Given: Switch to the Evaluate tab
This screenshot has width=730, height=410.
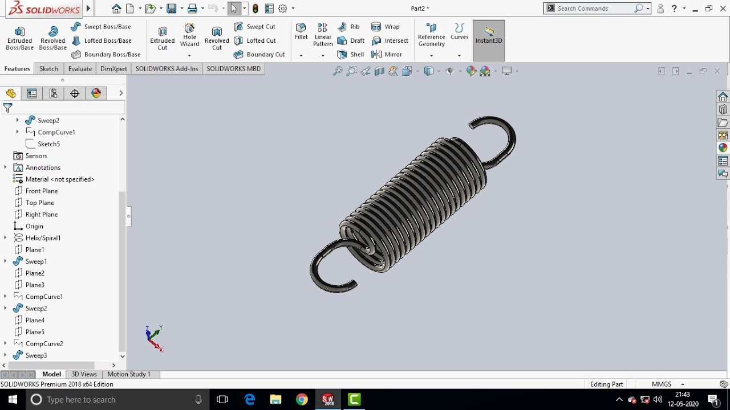Looking at the screenshot, I should (x=80, y=69).
